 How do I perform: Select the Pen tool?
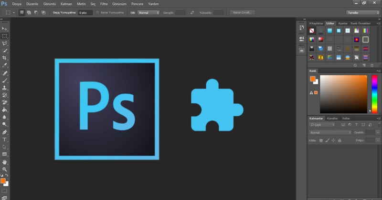[4, 132]
